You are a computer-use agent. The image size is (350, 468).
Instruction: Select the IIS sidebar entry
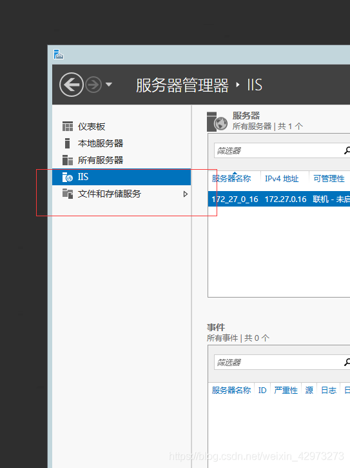click(x=121, y=177)
